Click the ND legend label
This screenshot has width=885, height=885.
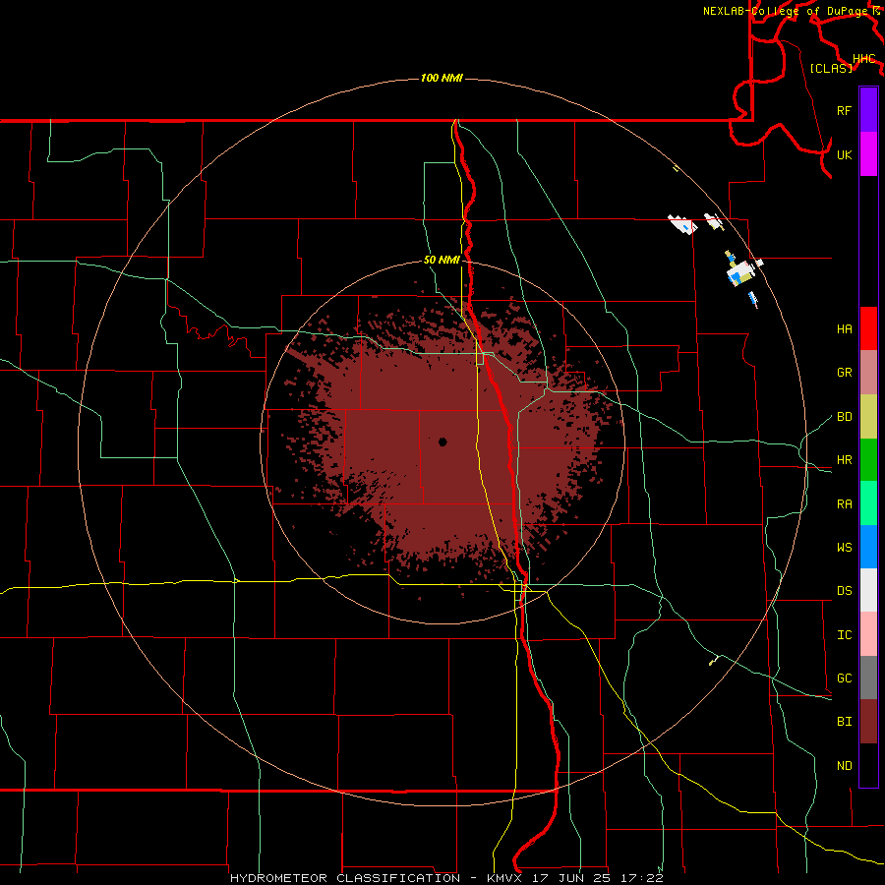[x=844, y=766]
